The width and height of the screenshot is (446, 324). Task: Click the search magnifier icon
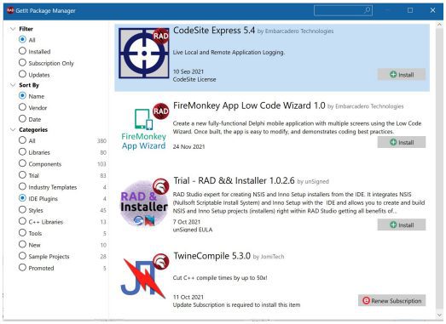coord(367,10)
